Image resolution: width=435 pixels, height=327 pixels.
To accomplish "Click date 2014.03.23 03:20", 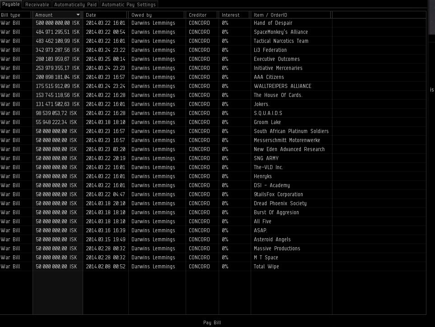I will pyautogui.click(x=106, y=149).
